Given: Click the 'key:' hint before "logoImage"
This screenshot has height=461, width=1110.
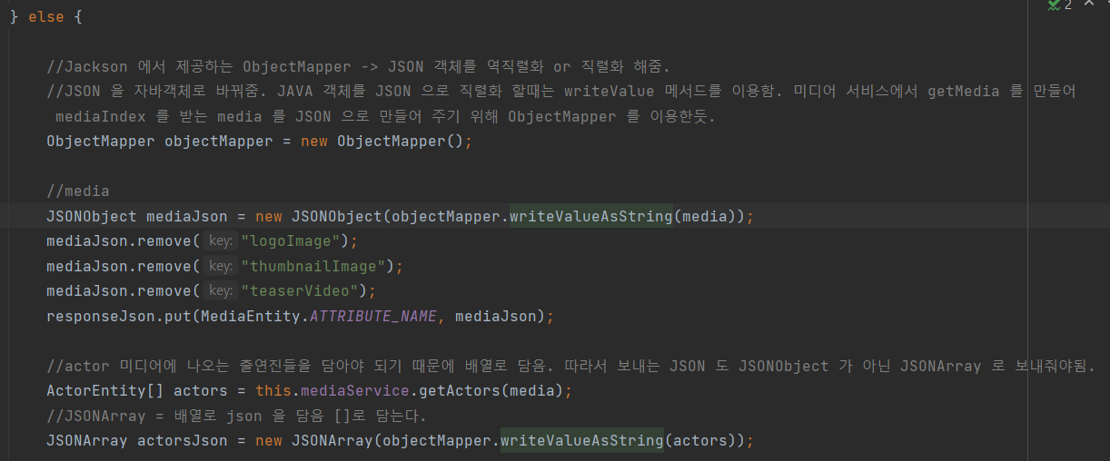Looking at the screenshot, I should [220, 241].
